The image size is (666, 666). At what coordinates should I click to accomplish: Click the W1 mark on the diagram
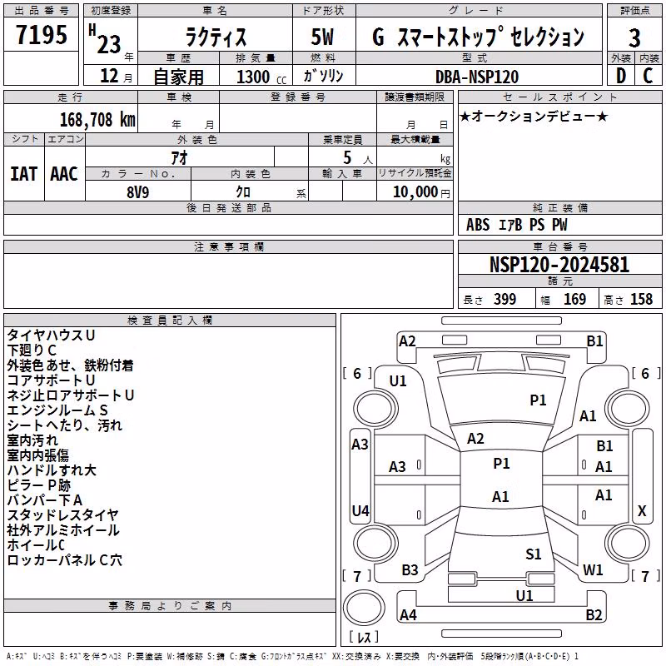click(x=593, y=570)
